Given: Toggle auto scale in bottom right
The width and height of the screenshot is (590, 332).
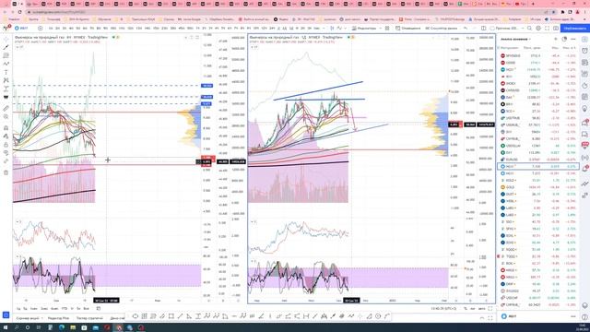Looking at the screenshot, I should (x=481, y=309).
